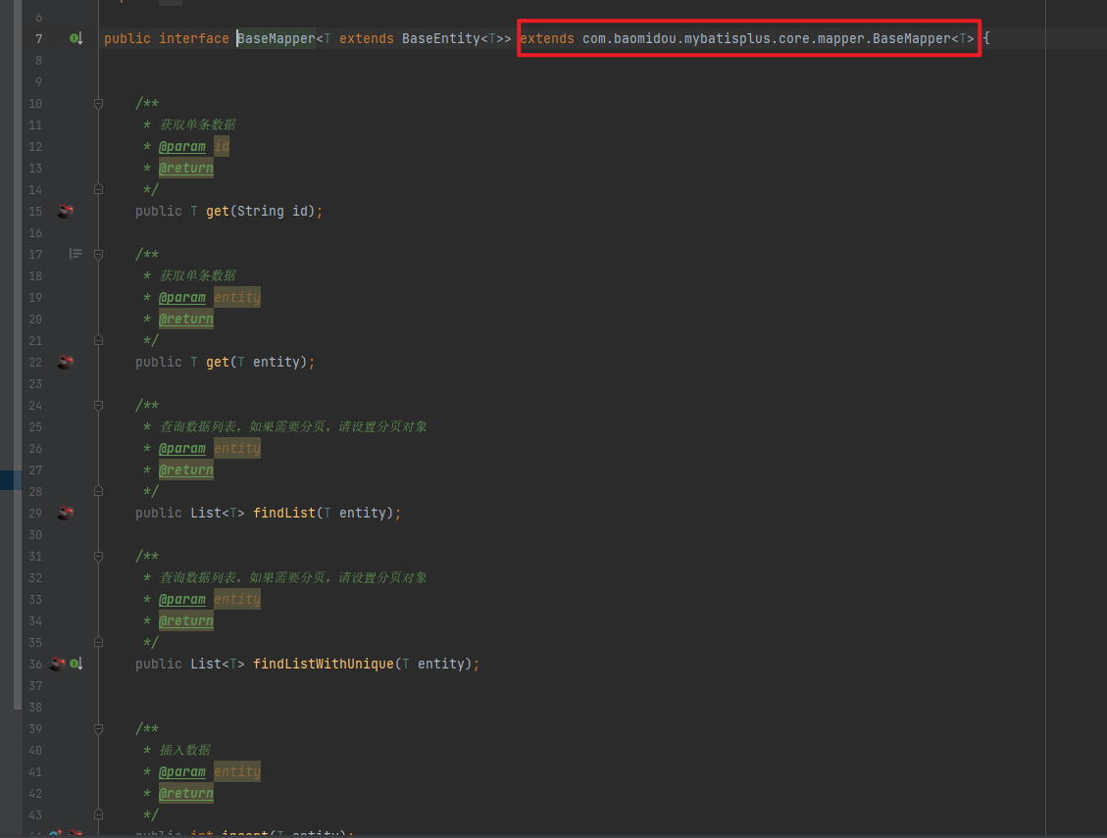This screenshot has width=1107, height=838.
Task: Click the implemented-interface gutter icon on line 7
Action: [x=75, y=38]
